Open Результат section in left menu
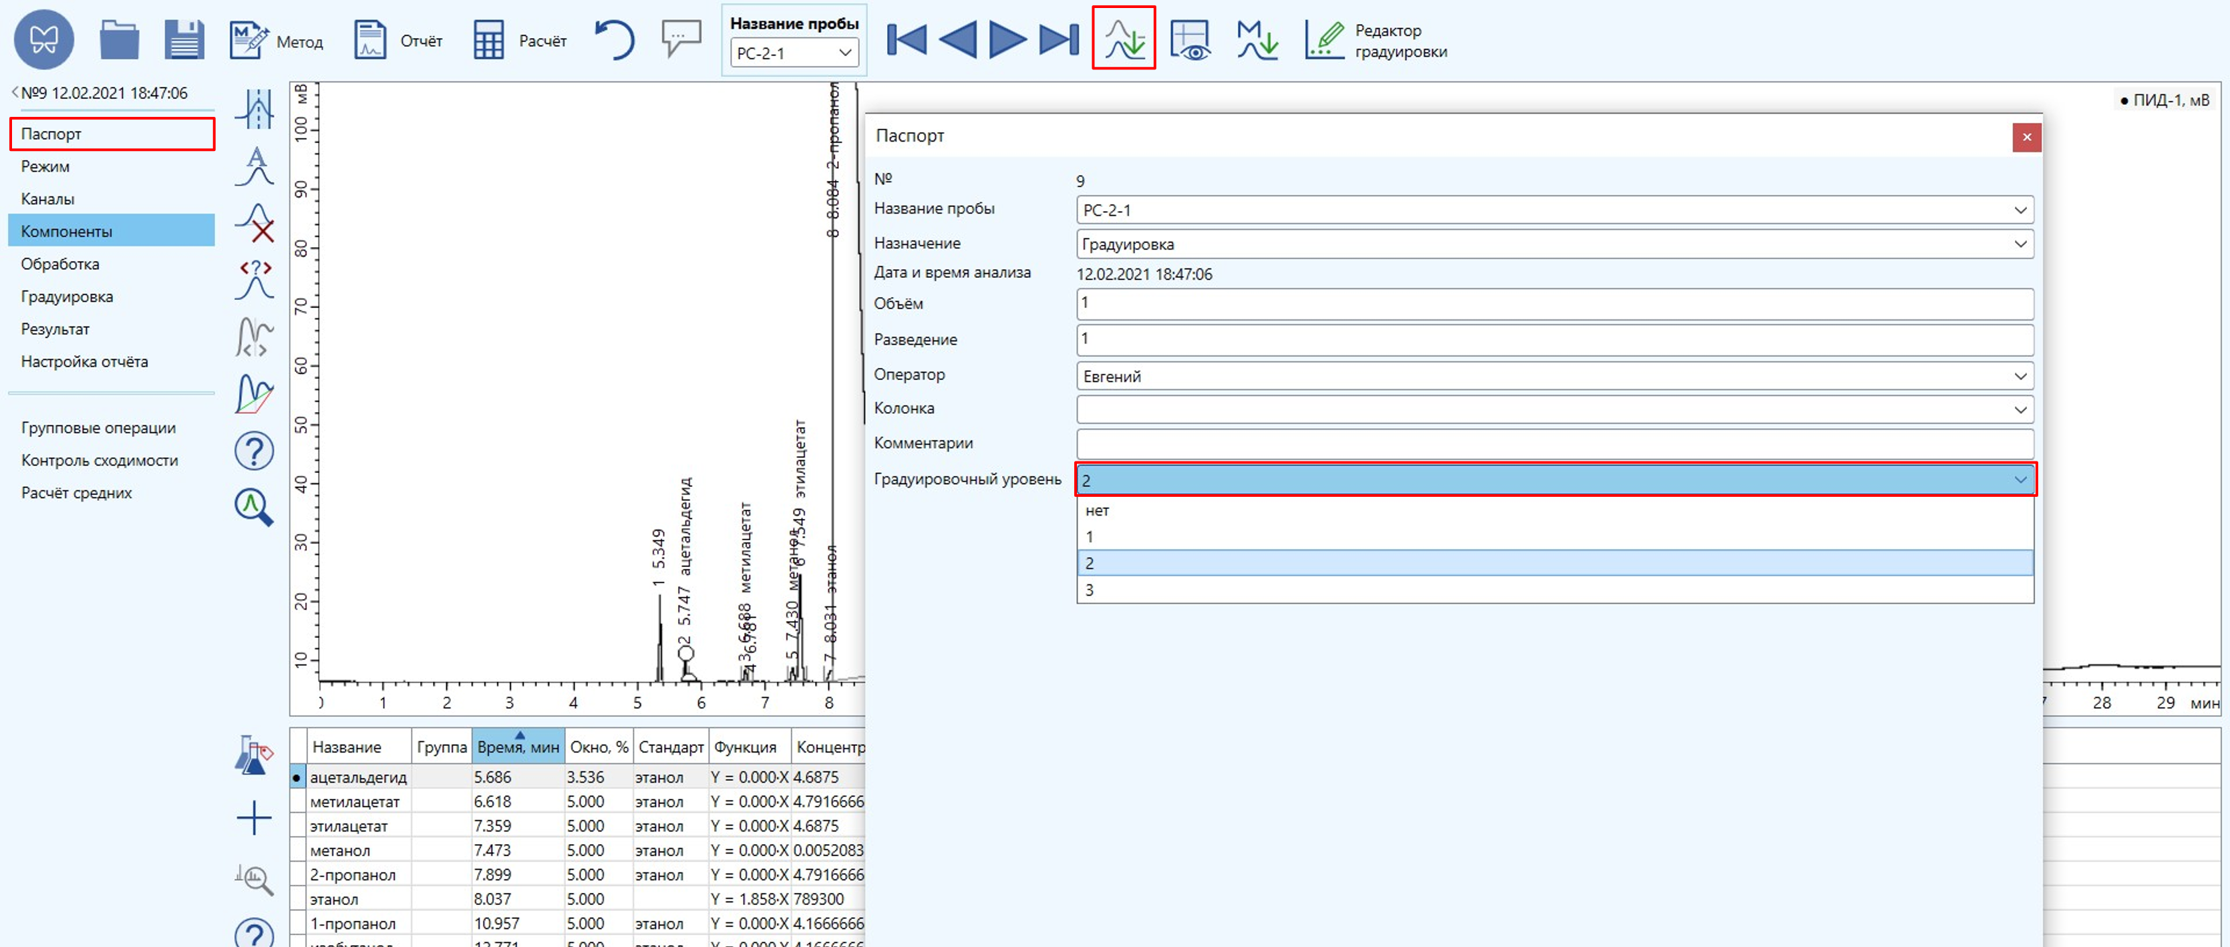Image resolution: width=2230 pixels, height=947 pixels. (55, 329)
